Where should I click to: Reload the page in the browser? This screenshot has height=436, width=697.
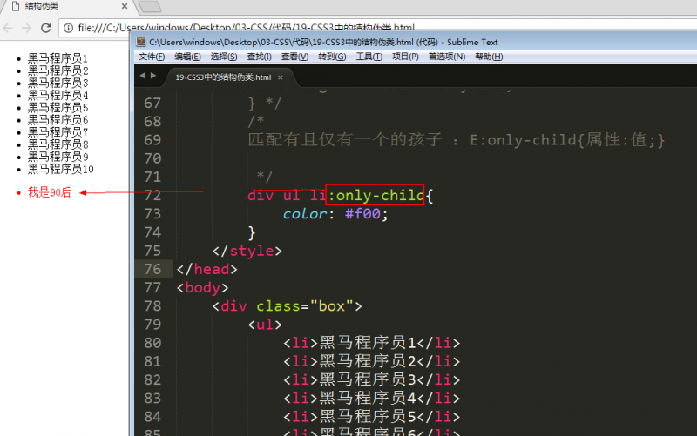click(46, 28)
